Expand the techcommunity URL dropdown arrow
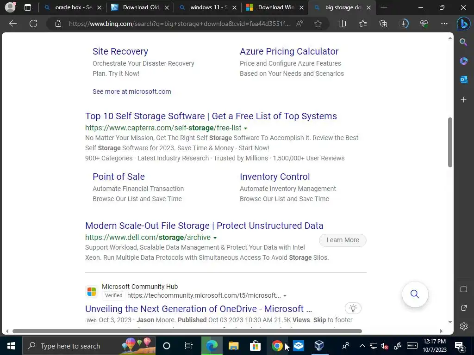 pos(285,296)
